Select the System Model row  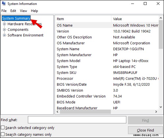tap(107, 61)
